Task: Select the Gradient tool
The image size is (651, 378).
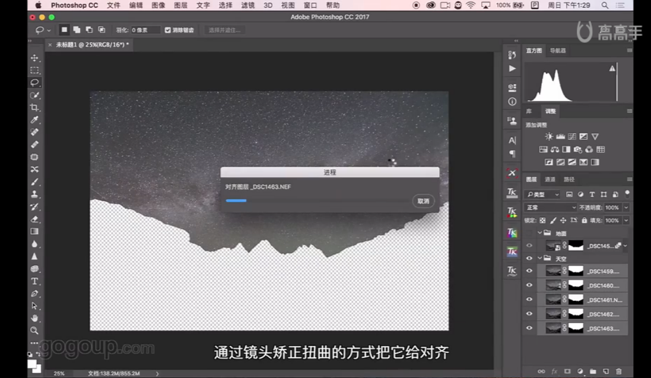Action: (x=35, y=231)
